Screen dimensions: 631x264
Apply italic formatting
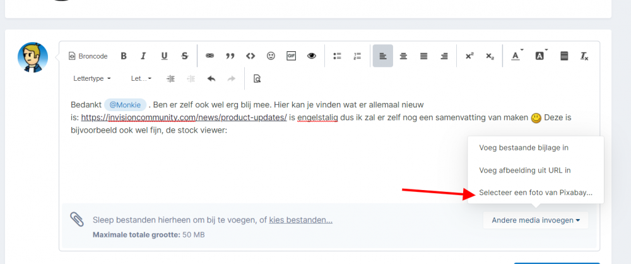[x=143, y=56]
